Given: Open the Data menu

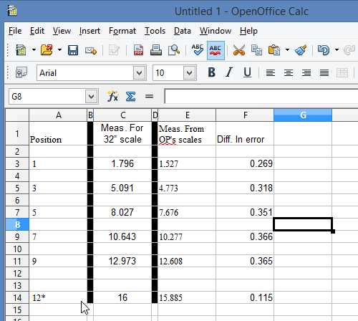Looking at the screenshot, I should point(183,31).
